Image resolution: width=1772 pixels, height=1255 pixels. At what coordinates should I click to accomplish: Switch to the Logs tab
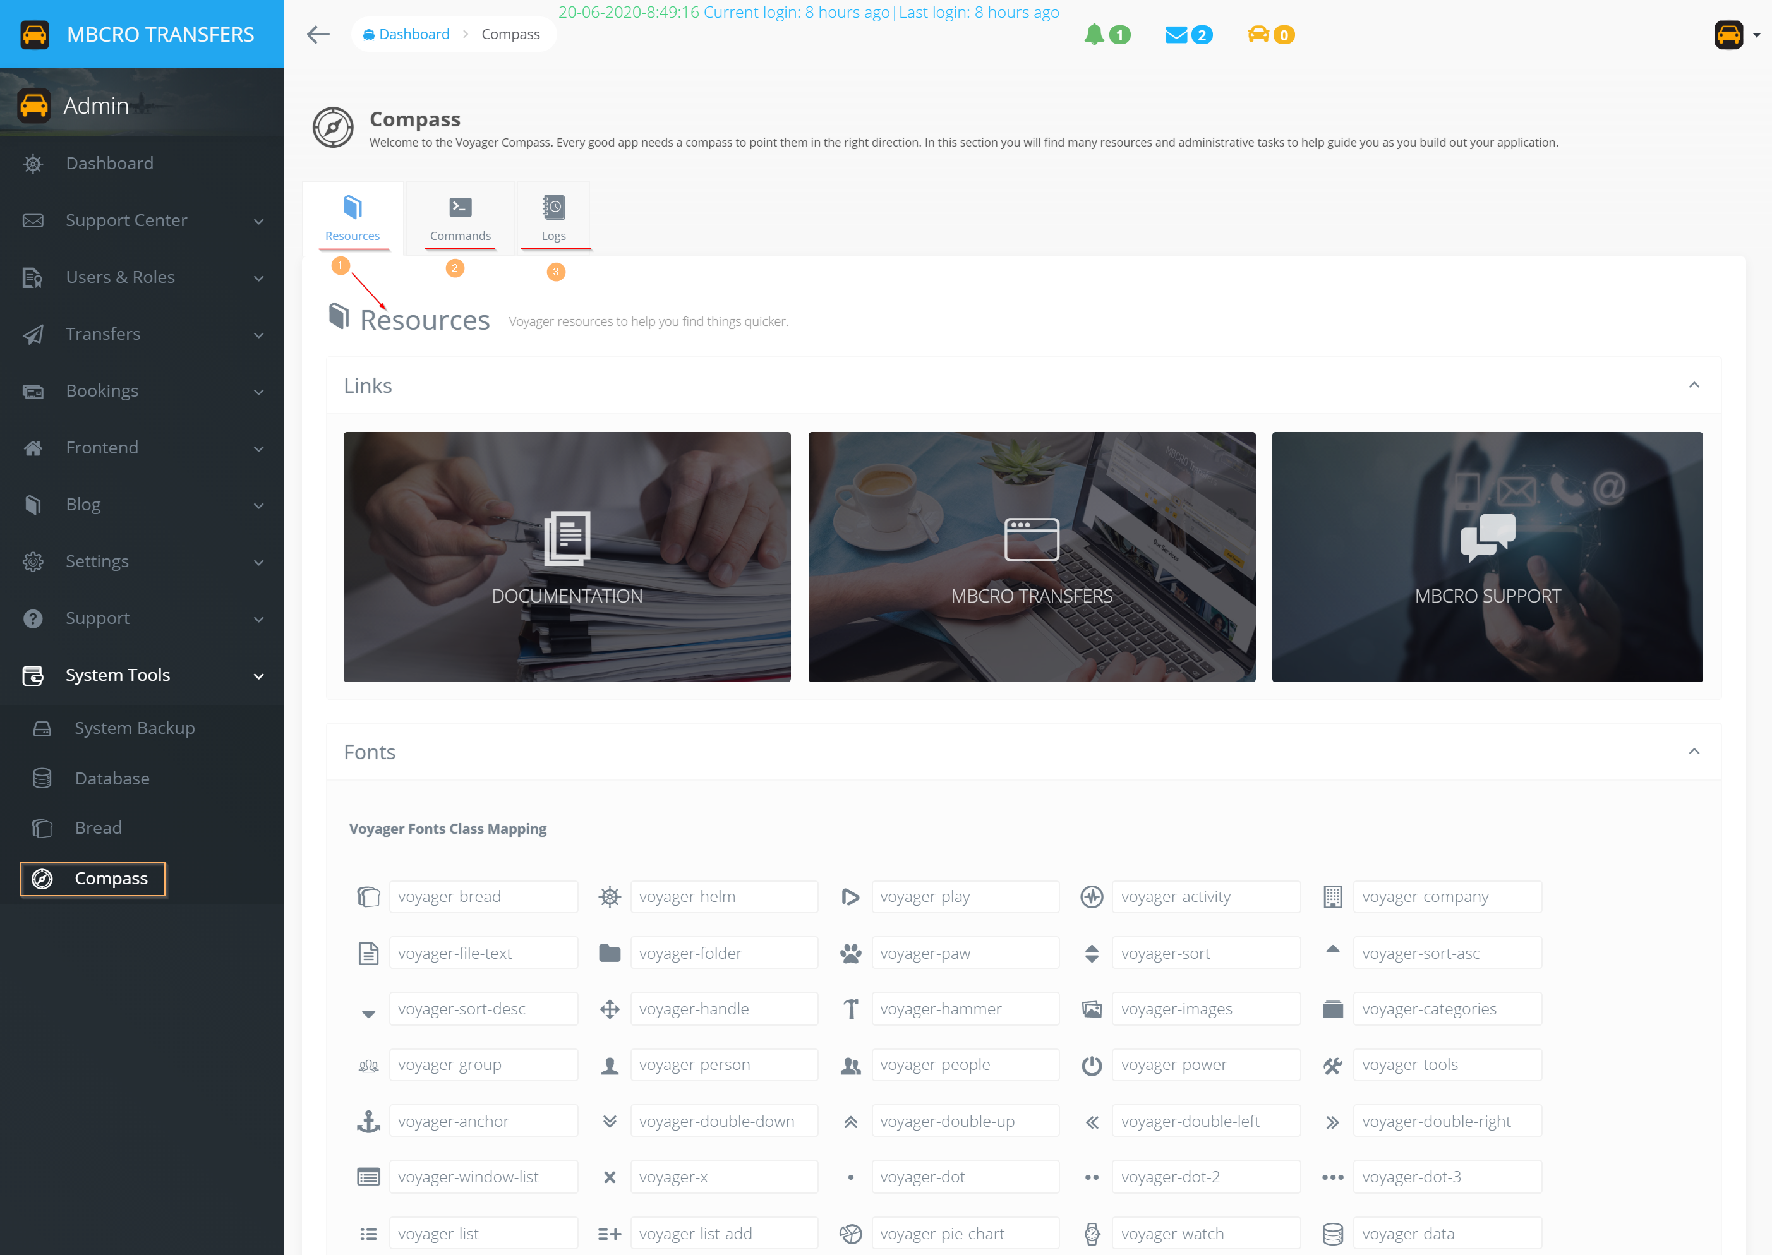(x=553, y=218)
